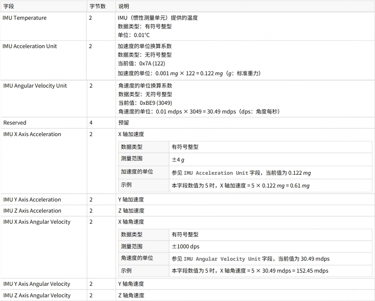Open the IMU Angular Velocity Unit code reference link
Screen dimensions: 375x301
point(222,259)
